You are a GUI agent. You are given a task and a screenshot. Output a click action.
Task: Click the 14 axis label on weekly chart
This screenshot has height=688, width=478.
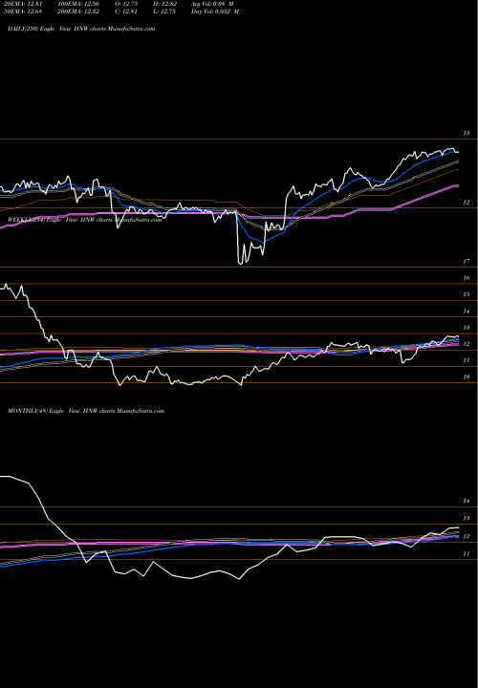click(467, 312)
